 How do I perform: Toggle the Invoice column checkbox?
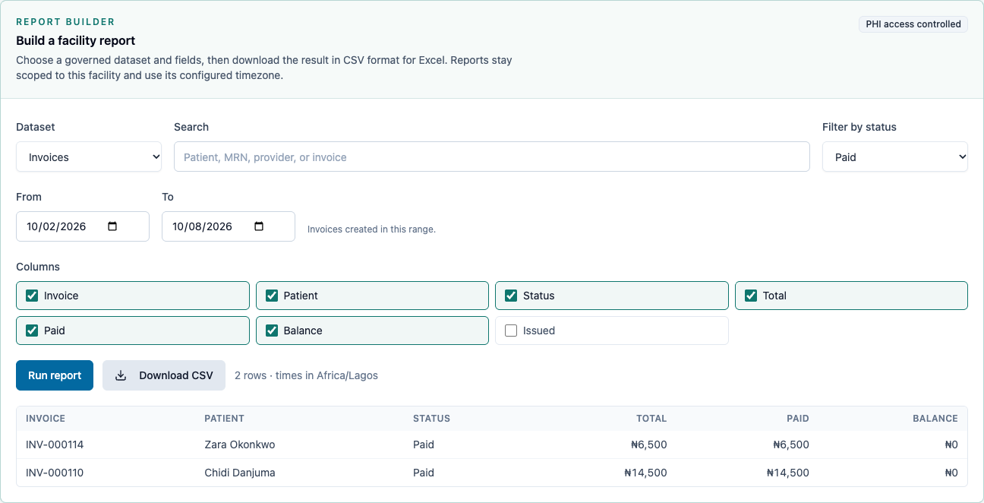(32, 296)
